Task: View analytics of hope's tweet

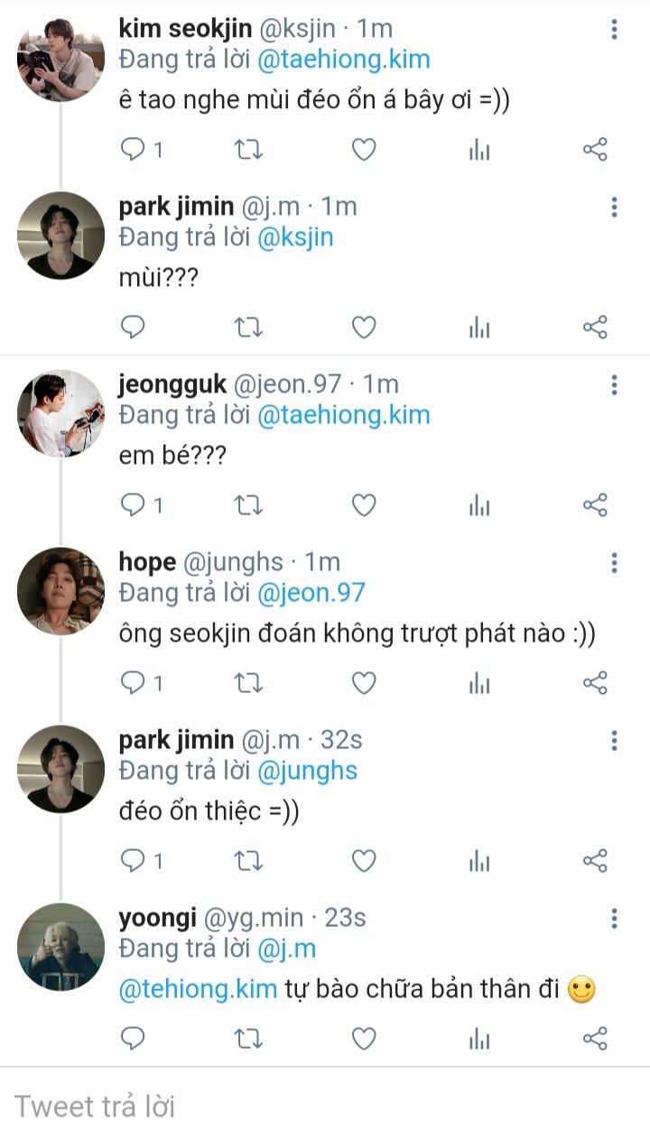Action: pos(479,683)
